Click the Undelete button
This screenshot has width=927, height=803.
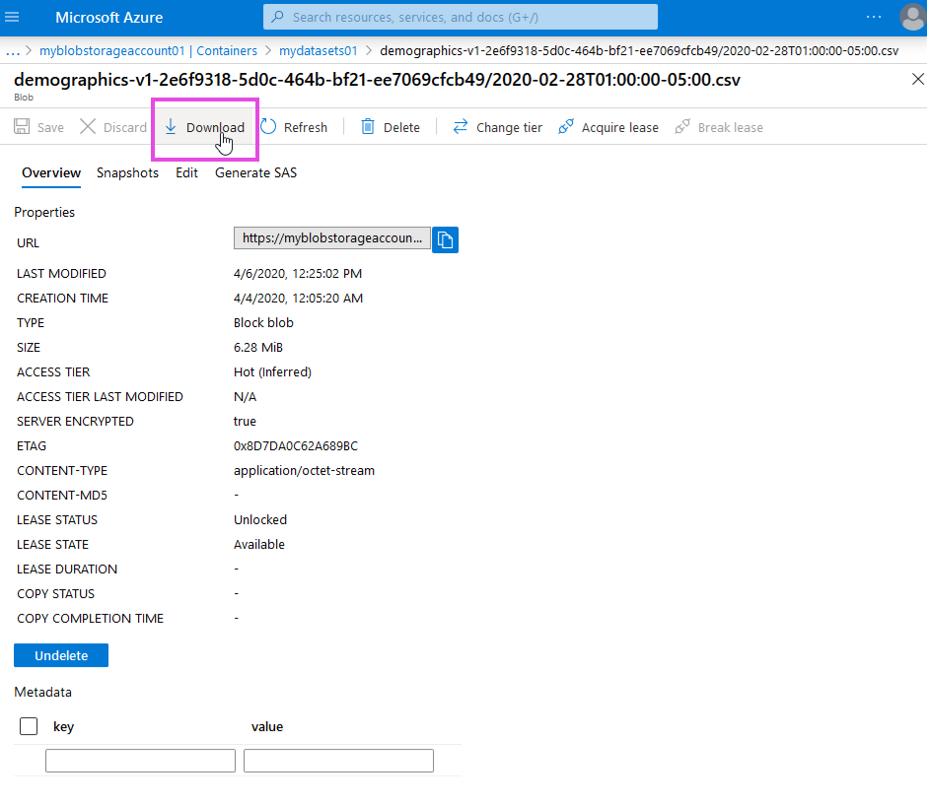pos(61,655)
